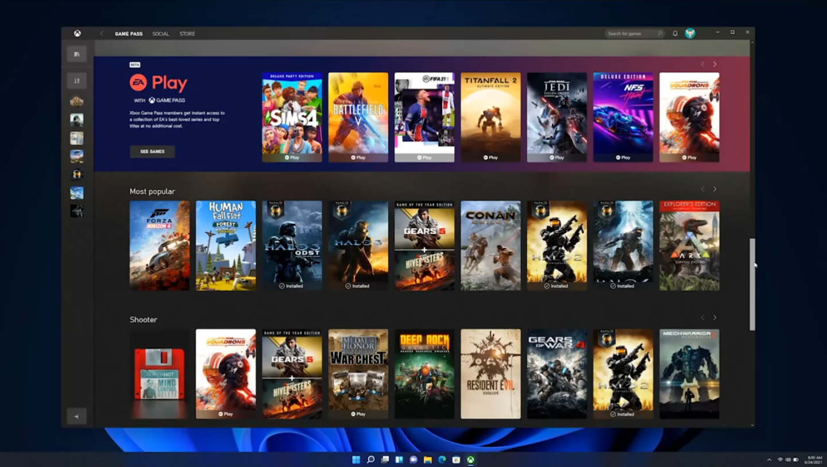The height and width of the screenshot is (467, 827).
Task: Click the Xbox app taskbar icon
Action: (470, 460)
